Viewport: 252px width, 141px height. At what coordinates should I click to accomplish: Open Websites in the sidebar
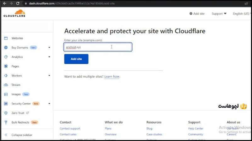click(17, 38)
